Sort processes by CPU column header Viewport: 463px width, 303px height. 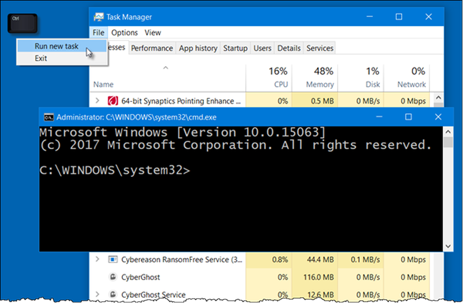pos(278,78)
